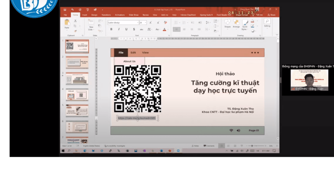Start presentation from beginning icon in title bar
Screen dimensions: 334x185
[87, 9]
